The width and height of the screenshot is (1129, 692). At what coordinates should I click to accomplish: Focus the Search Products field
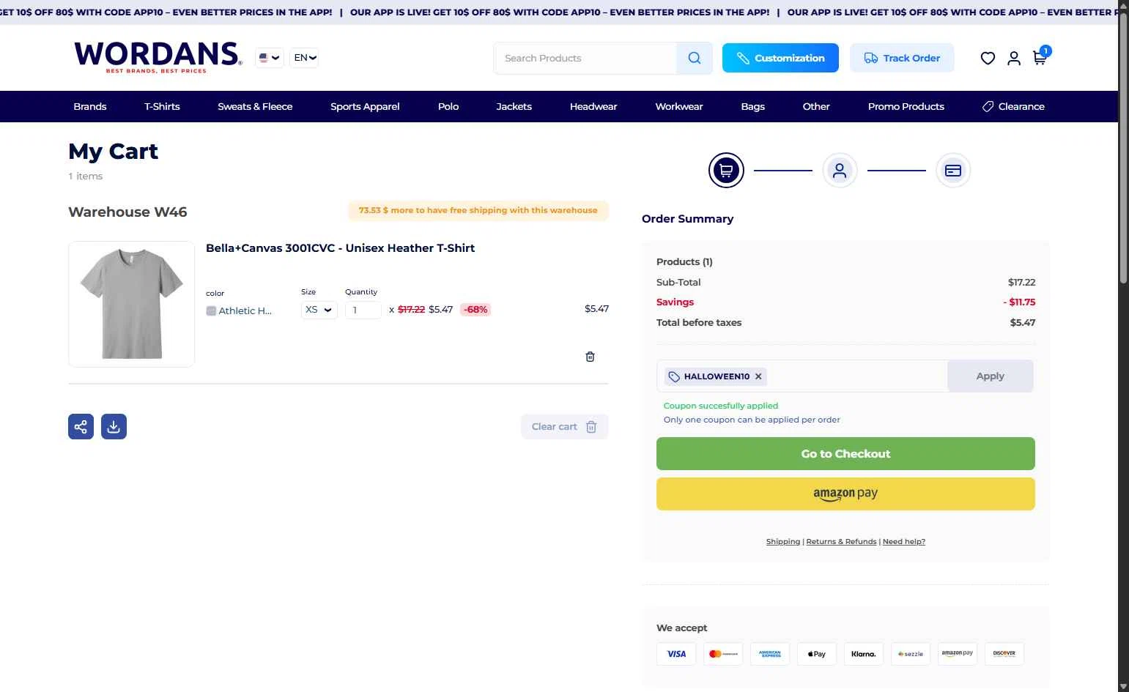[585, 58]
